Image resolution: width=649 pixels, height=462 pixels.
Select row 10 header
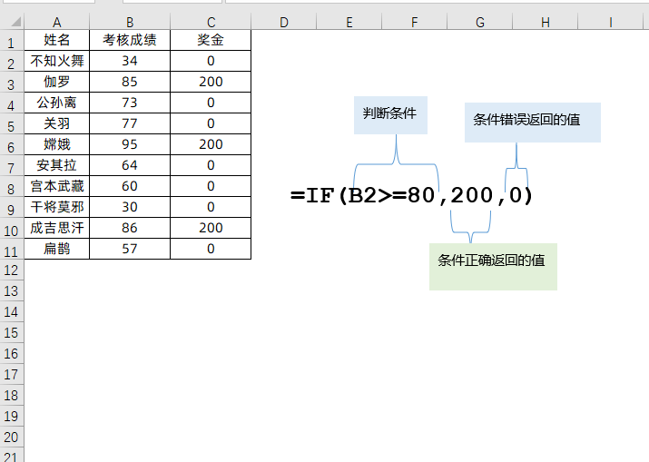(x=12, y=228)
